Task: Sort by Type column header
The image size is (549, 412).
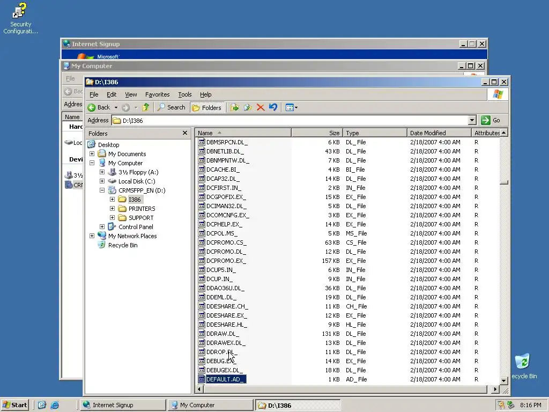Action: (x=375, y=133)
